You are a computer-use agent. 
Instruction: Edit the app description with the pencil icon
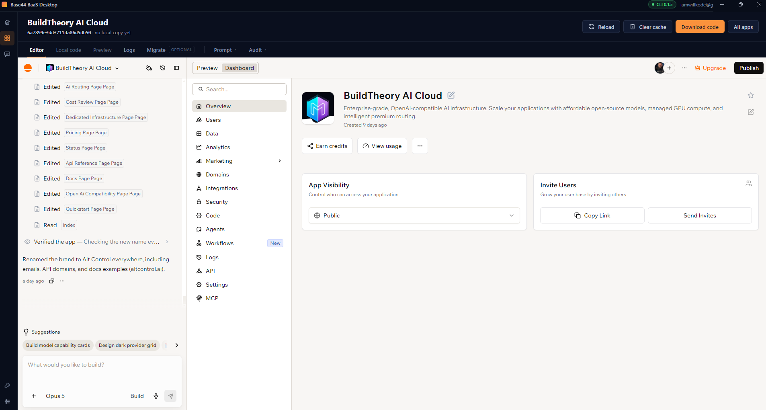(x=751, y=112)
